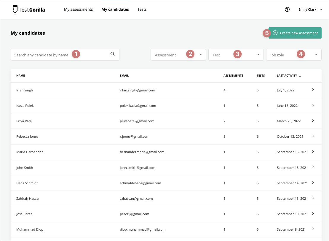Click the plus icon beside Create new assessment
The width and height of the screenshot is (329, 241).
coord(275,33)
